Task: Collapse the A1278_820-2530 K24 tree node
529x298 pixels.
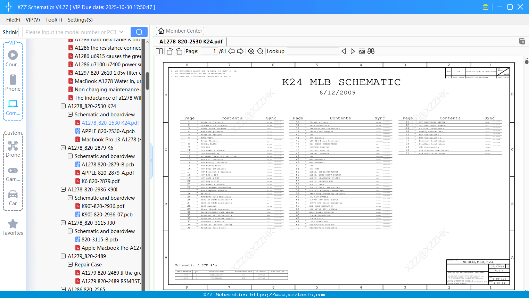Action: pyautogui.click(x=63, y=106)
